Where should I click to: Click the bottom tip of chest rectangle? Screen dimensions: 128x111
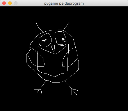click(56, 76)
